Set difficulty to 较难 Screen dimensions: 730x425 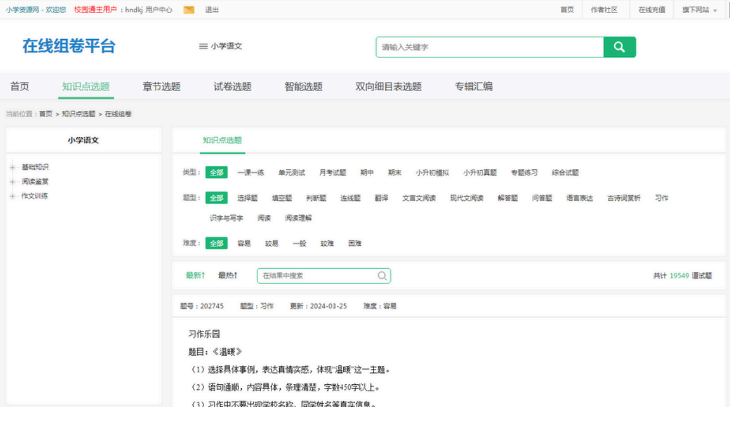(328, 244)
